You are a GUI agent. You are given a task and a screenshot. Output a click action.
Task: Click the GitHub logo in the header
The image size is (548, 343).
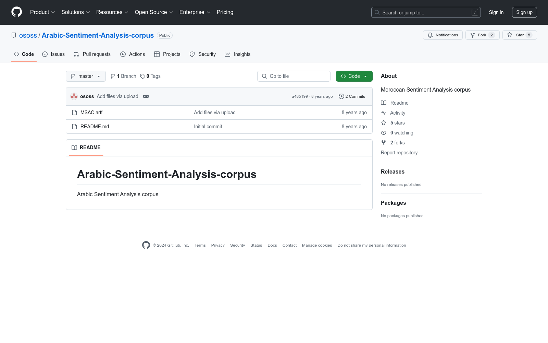(16, 12)
